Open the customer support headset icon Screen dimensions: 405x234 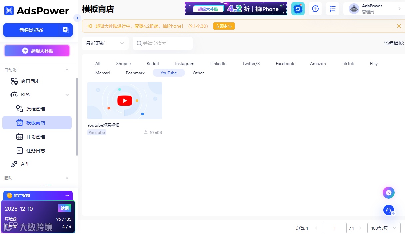389,210
